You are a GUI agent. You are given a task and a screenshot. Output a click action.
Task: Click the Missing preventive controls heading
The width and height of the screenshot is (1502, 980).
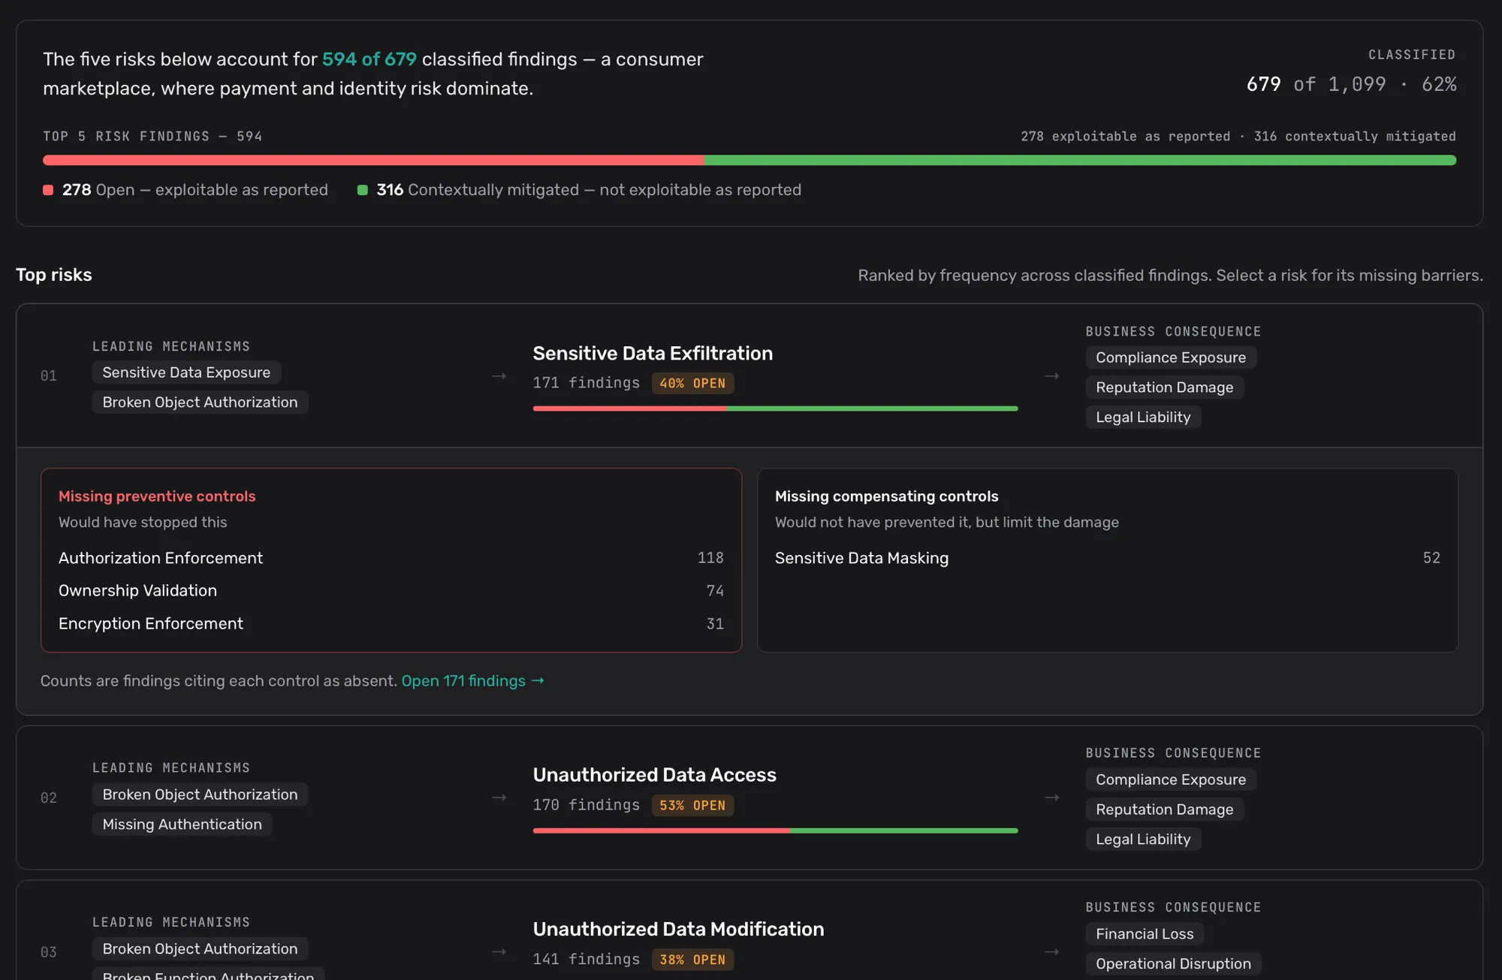157,496
